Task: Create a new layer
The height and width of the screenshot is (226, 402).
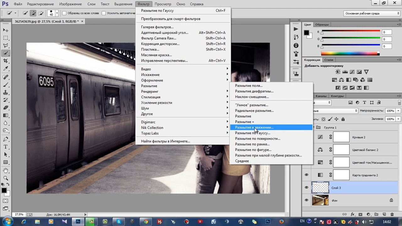Action: point(384,214)
